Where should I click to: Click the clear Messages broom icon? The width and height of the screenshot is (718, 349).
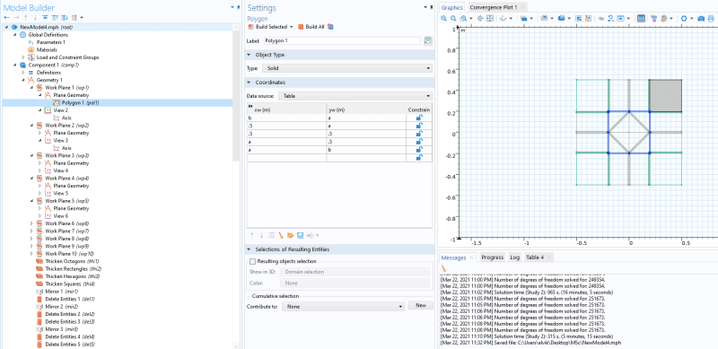[x=443, y=268]
